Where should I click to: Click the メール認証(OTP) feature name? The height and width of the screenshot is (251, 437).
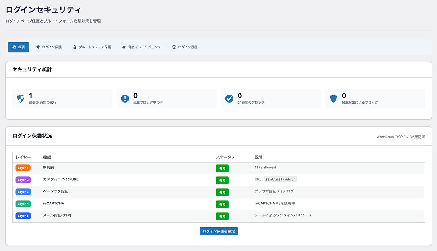(57, 215)
